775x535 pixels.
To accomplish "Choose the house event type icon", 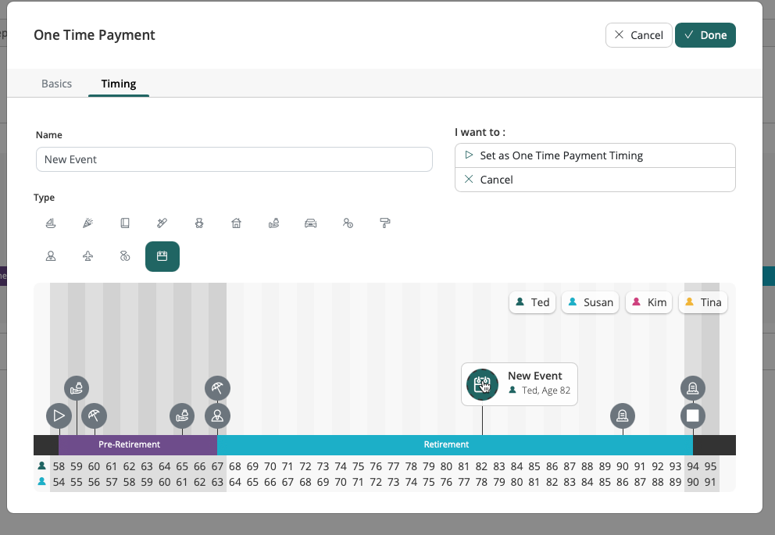I will [x=237, y=223].
